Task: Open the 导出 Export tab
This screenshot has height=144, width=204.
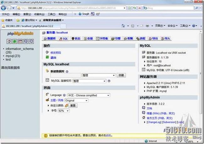Action: [153, 39]
